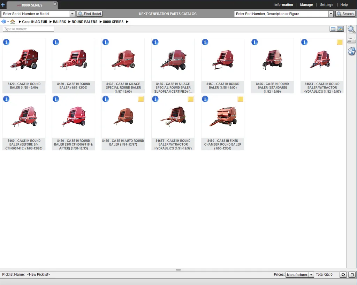Open the 8465T tractor hydraulics baler thumbnail
This screenshot has height=285, width=357.
[x=173, y=116]
